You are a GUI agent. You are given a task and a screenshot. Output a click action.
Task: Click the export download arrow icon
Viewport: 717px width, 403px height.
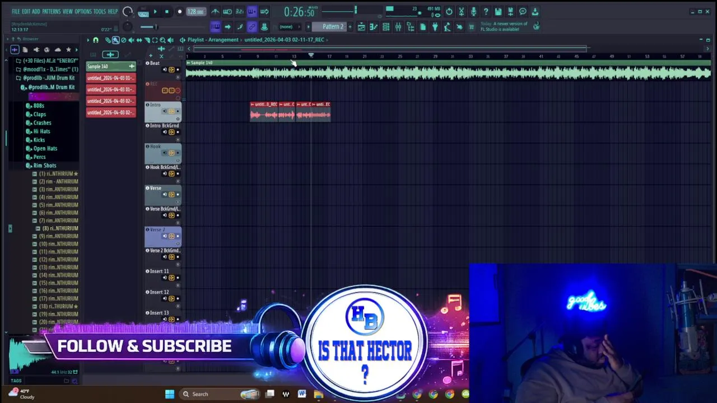[x=535, y=11]
